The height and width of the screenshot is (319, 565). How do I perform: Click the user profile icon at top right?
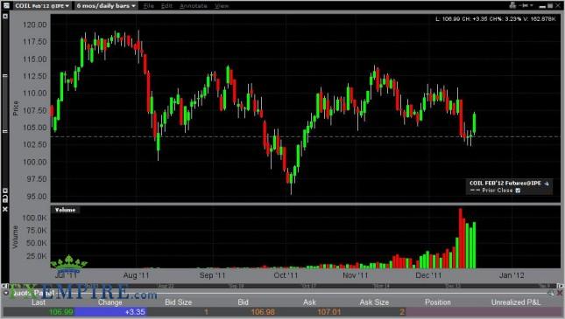click(512, 5)
